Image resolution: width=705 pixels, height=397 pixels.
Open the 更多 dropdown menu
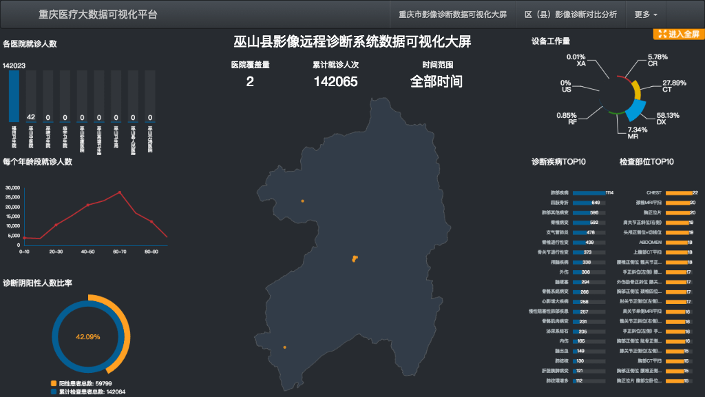click(645, 14)
